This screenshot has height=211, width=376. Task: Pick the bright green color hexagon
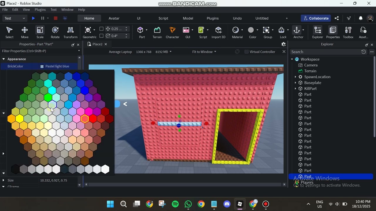pos(48,97)
